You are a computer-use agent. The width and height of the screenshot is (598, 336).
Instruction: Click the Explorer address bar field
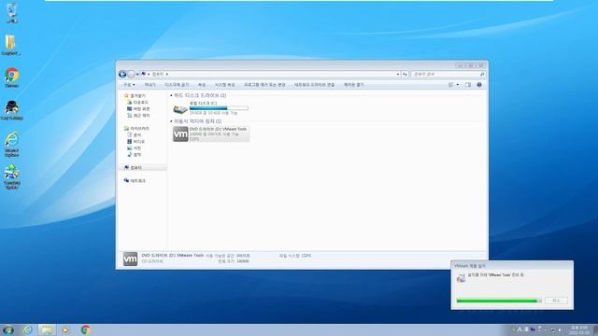pos(270,74)
